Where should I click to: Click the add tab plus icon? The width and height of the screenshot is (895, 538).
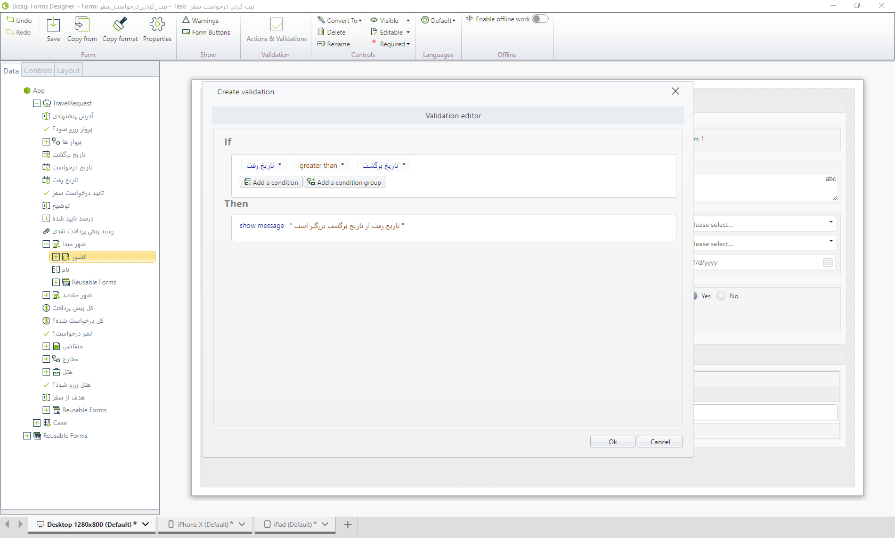348,525
